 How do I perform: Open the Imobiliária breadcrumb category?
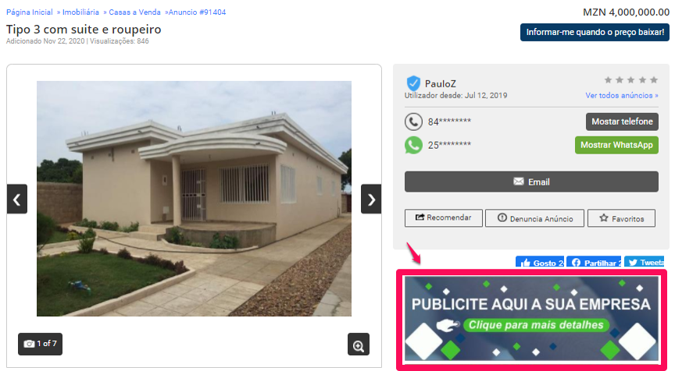point(80,12)
